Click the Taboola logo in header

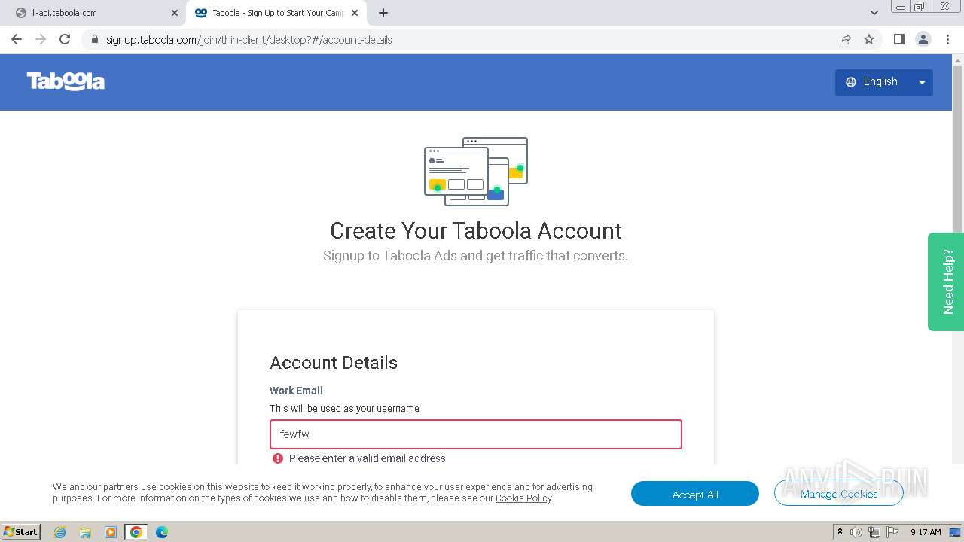point(66,81)
